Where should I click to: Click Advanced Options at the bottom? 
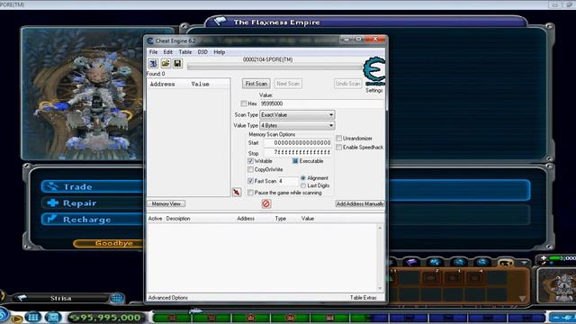coord(168,298)
